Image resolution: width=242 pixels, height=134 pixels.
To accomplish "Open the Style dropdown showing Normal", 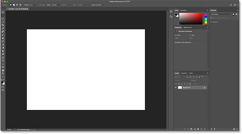I will pyautogui.click(x=56, y=5).
